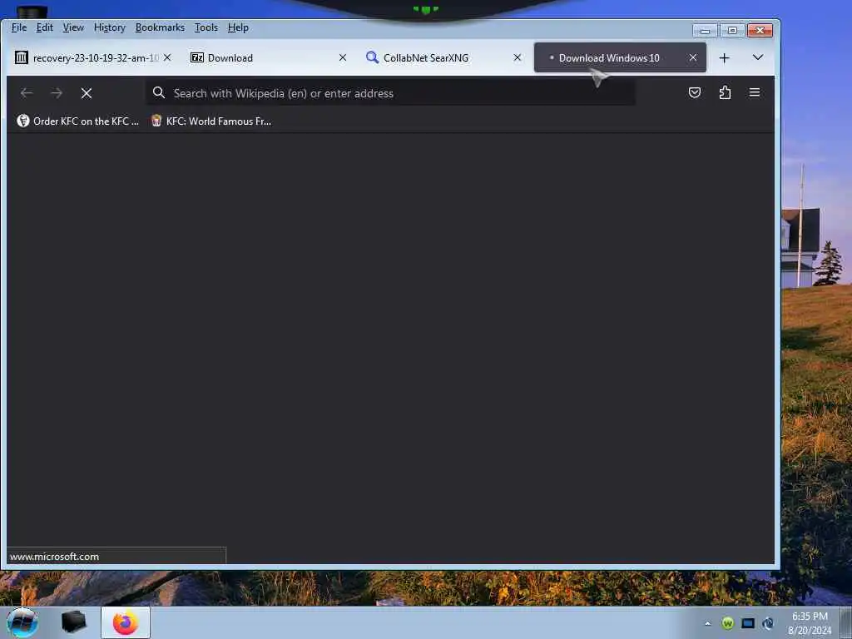Click the recovery tab archive favicon
The image size is (852, 639).
click(x=21, y=57)
